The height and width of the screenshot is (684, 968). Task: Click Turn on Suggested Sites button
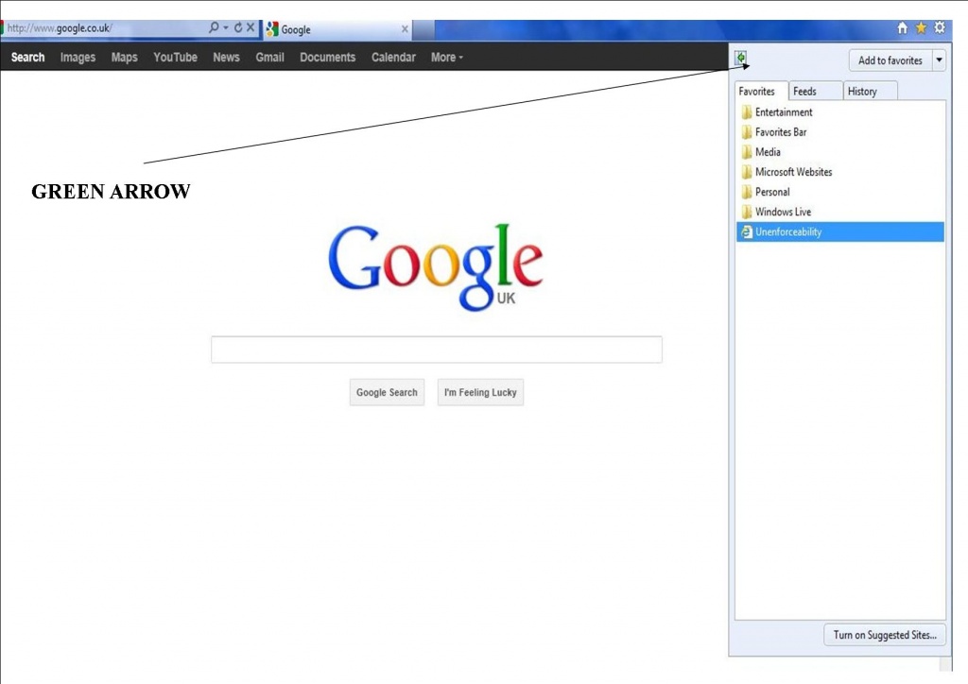coord(885,635)
